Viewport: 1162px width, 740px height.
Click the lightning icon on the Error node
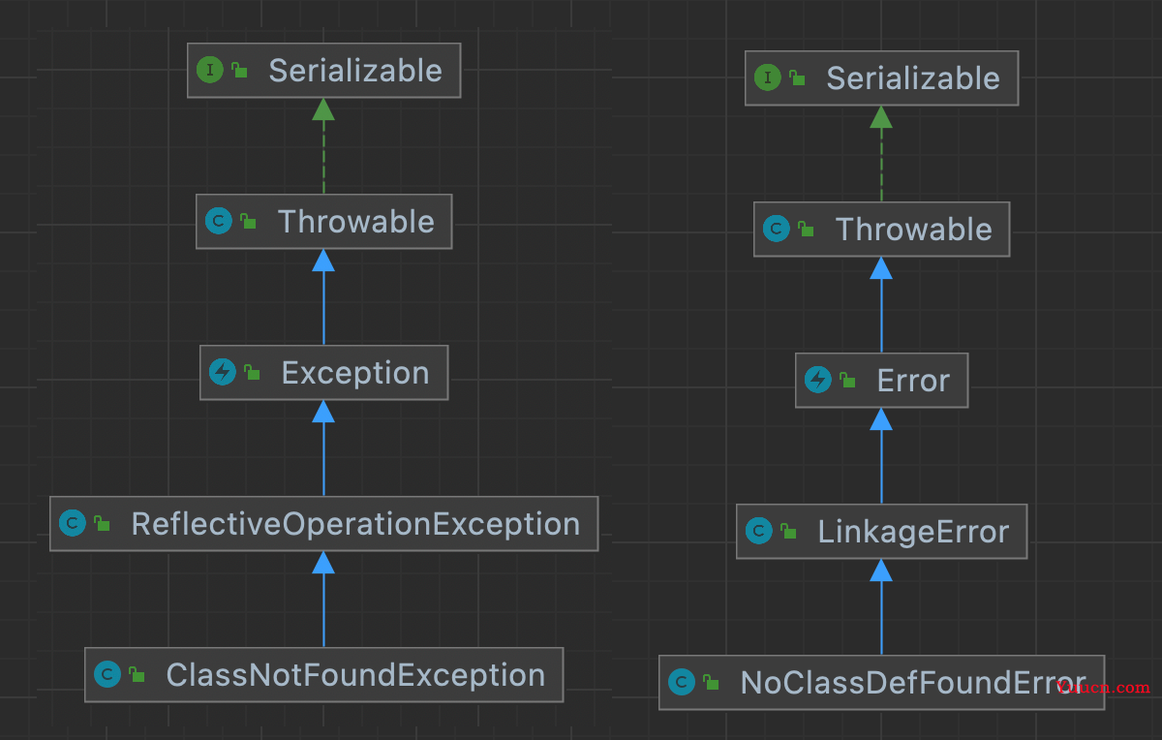(818, 380)
